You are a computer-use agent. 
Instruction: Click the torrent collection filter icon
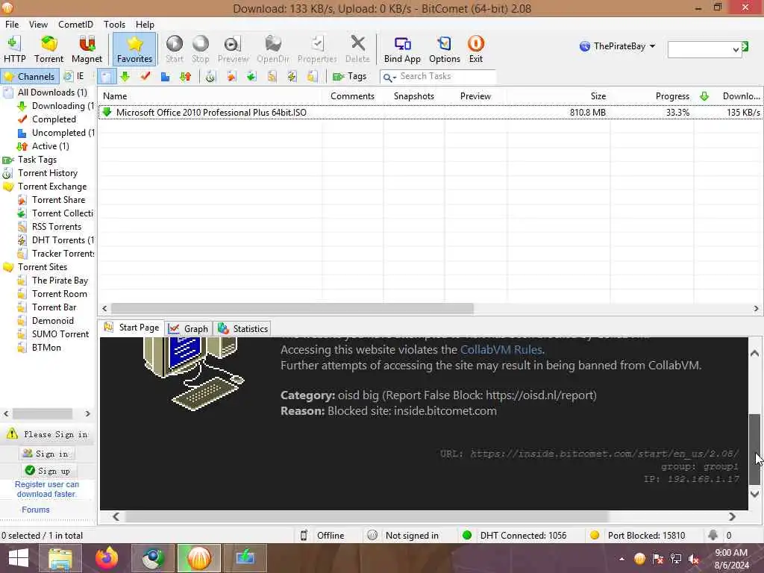251,77
